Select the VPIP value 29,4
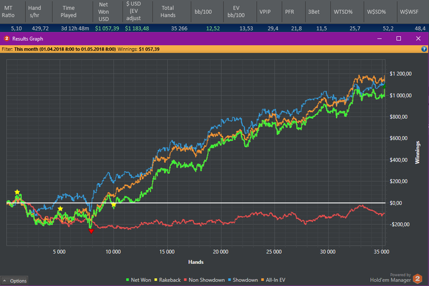 coord(273,28)
